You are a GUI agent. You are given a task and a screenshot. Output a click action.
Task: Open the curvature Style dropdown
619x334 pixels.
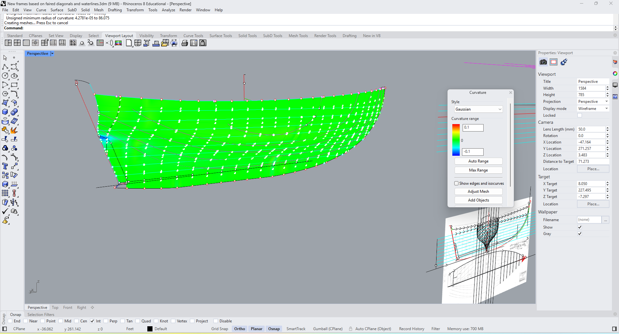tap(478, 109)
